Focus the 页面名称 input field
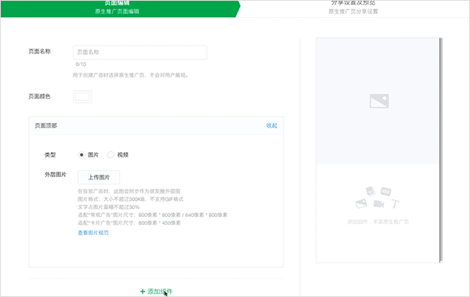Image resolution: width=470 pixels, height=297 pixels. pyautogui.click(x=139, y=53)
